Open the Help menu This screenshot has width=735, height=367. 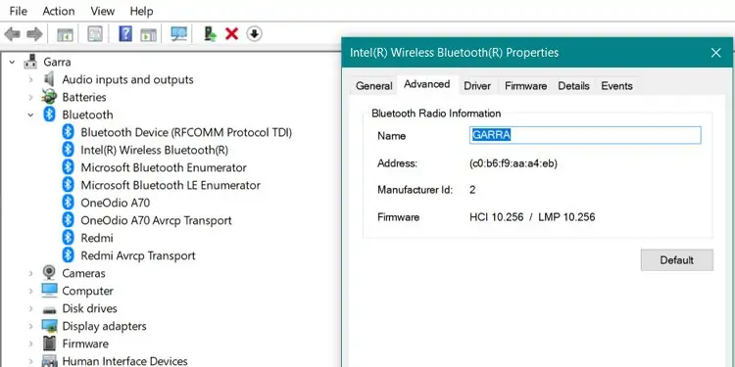tap(141, 11)
